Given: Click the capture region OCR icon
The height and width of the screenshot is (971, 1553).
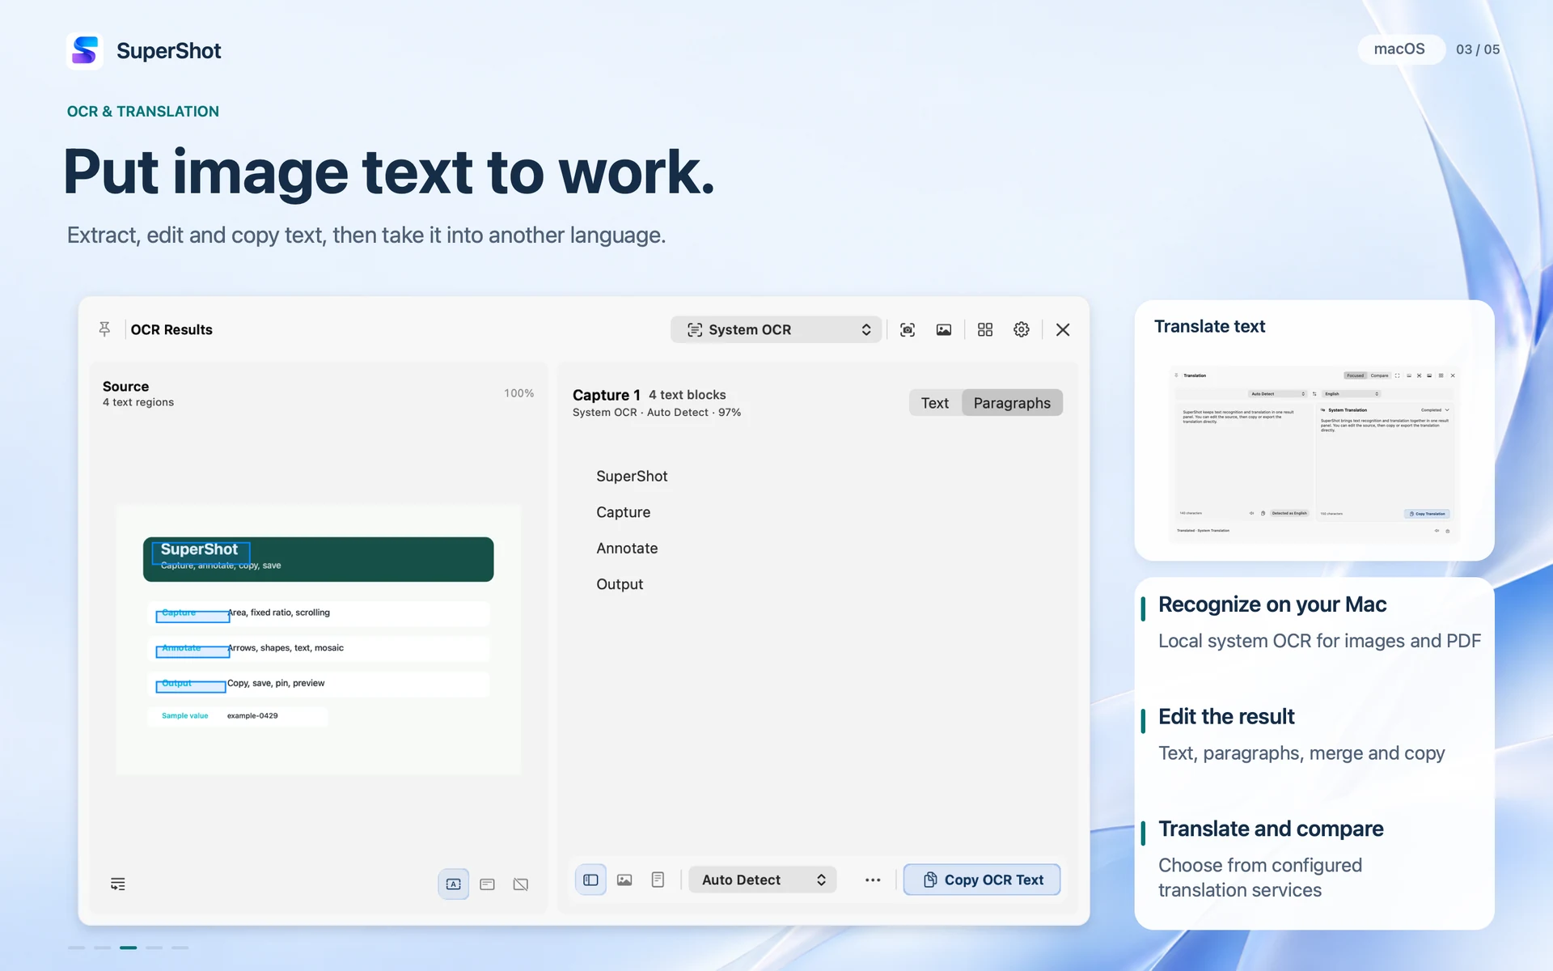Looking at the screenshot, I should tap(908, 329).
